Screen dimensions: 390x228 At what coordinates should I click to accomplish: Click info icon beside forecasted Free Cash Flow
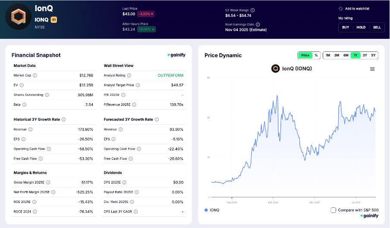tap(131, 158)
